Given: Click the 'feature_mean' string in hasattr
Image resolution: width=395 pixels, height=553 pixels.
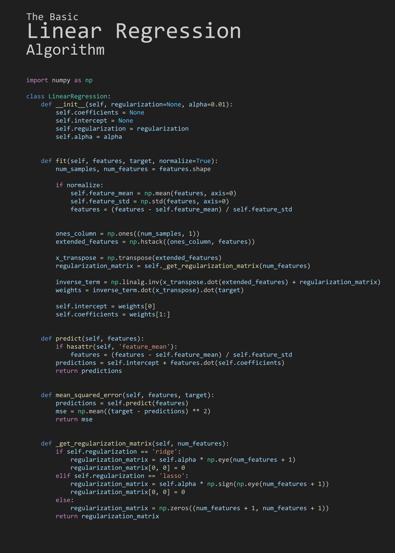Looking at the screenshot, I should (x=148, y=347).
